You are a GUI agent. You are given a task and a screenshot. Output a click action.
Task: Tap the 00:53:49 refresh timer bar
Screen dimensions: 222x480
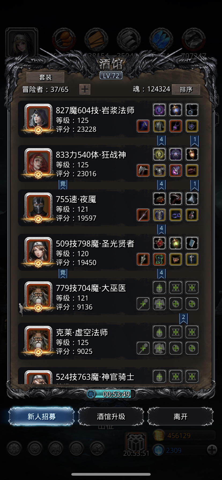[x=111, y=394]
